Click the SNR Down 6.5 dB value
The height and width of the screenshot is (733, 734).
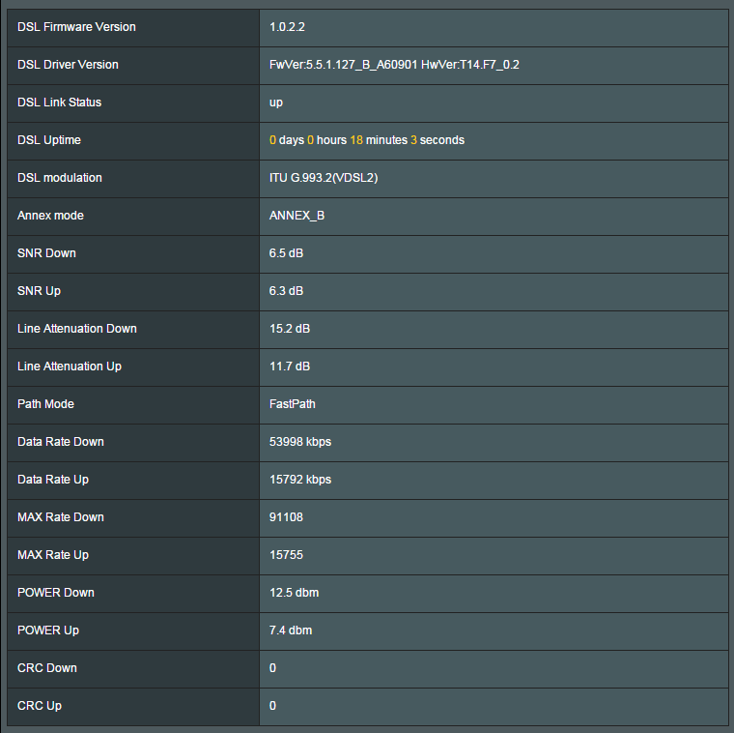(x=286, y=253)
